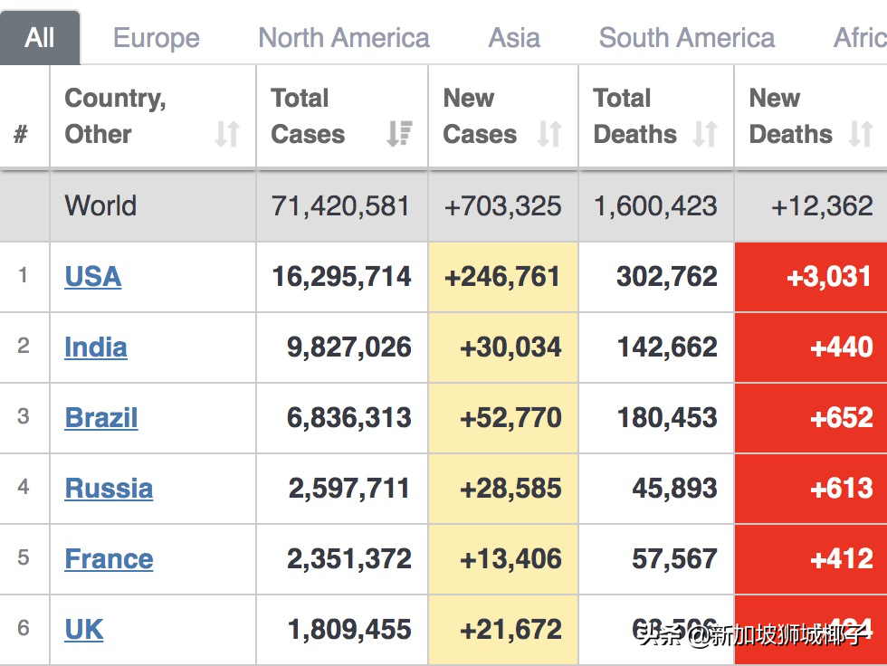Open the North America tab
Image resolution: width=887 pixels, height=666 pixels.
point(344,38)
